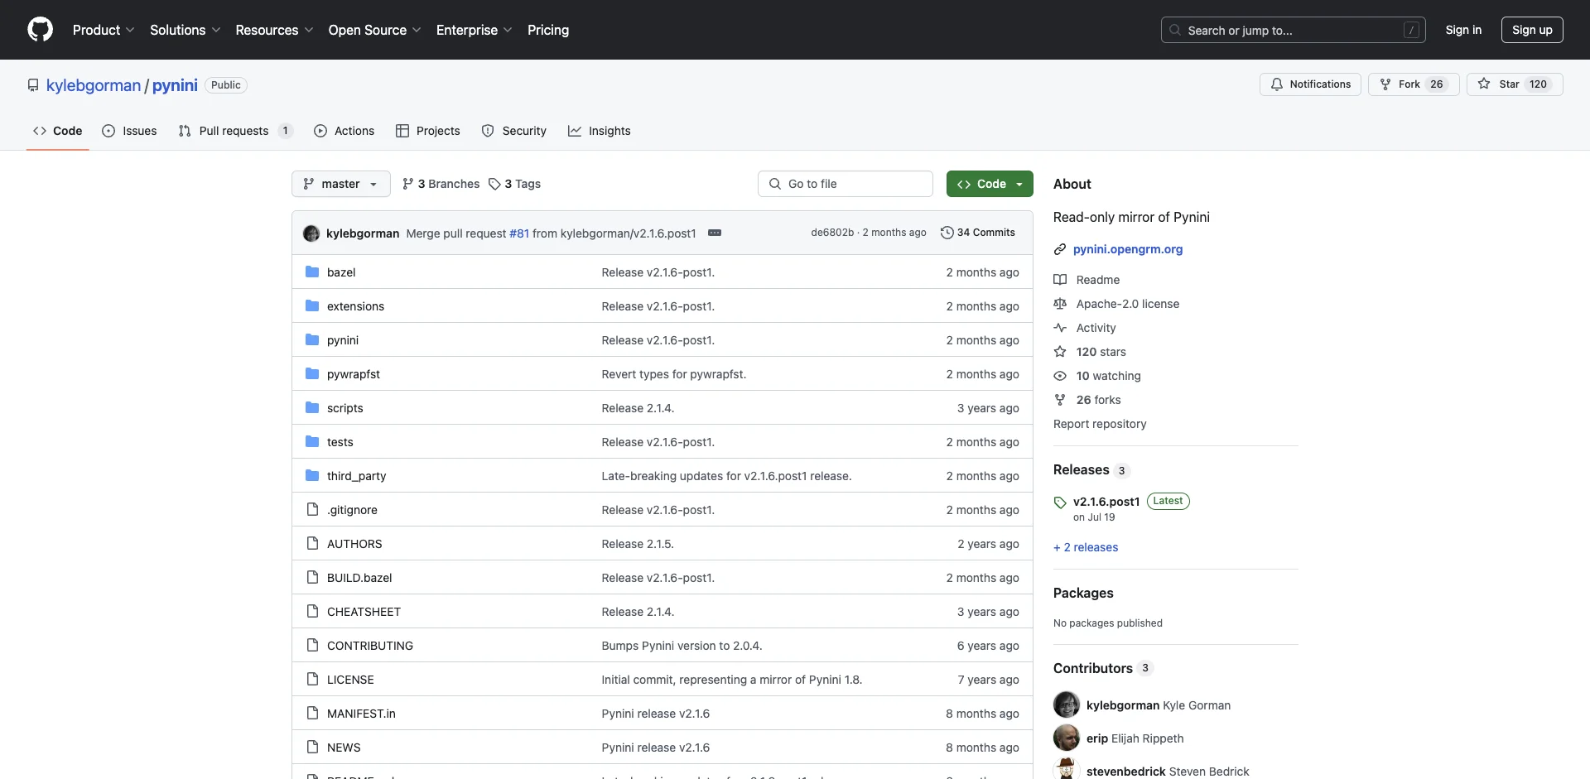The image size is (1590, 779).
Task: Open the 34 Commits link
Action: click(978, 233)
